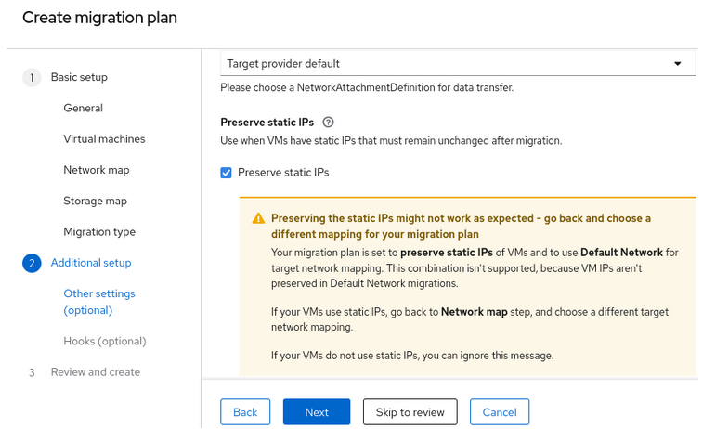The height and width of the screenshot is (429, 703).
Task: Click step 3 Review and create number
Action: [32, 372]
